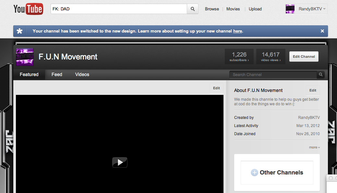The image size is (337, 193).
Task: Click the asterisk notification icon
Action: pos(19,31)
